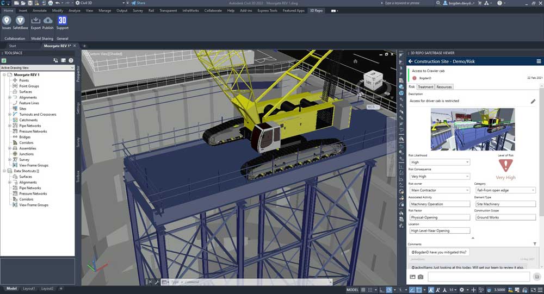Switch to the Resources tab
The width and height of the screenshot is (544, 294).
point(444,87)
